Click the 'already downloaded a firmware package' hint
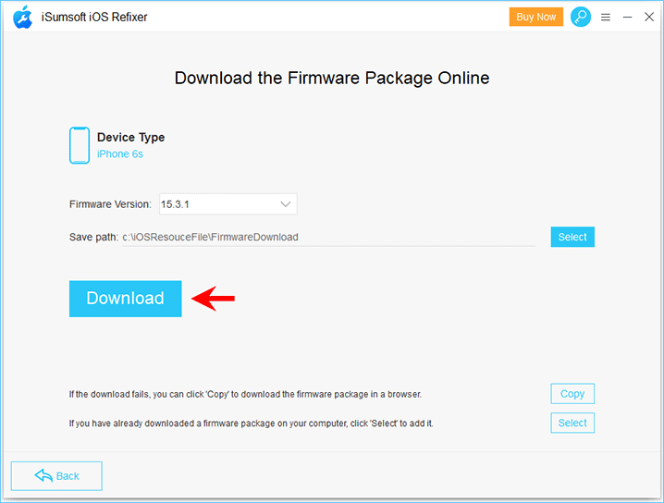Screen dimensions: 664x503 point(252,423)
